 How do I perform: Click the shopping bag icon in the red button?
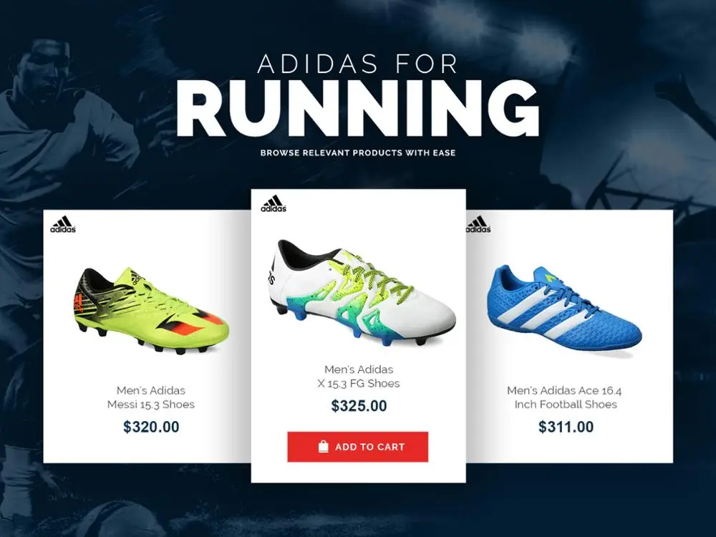pos(324,447)
